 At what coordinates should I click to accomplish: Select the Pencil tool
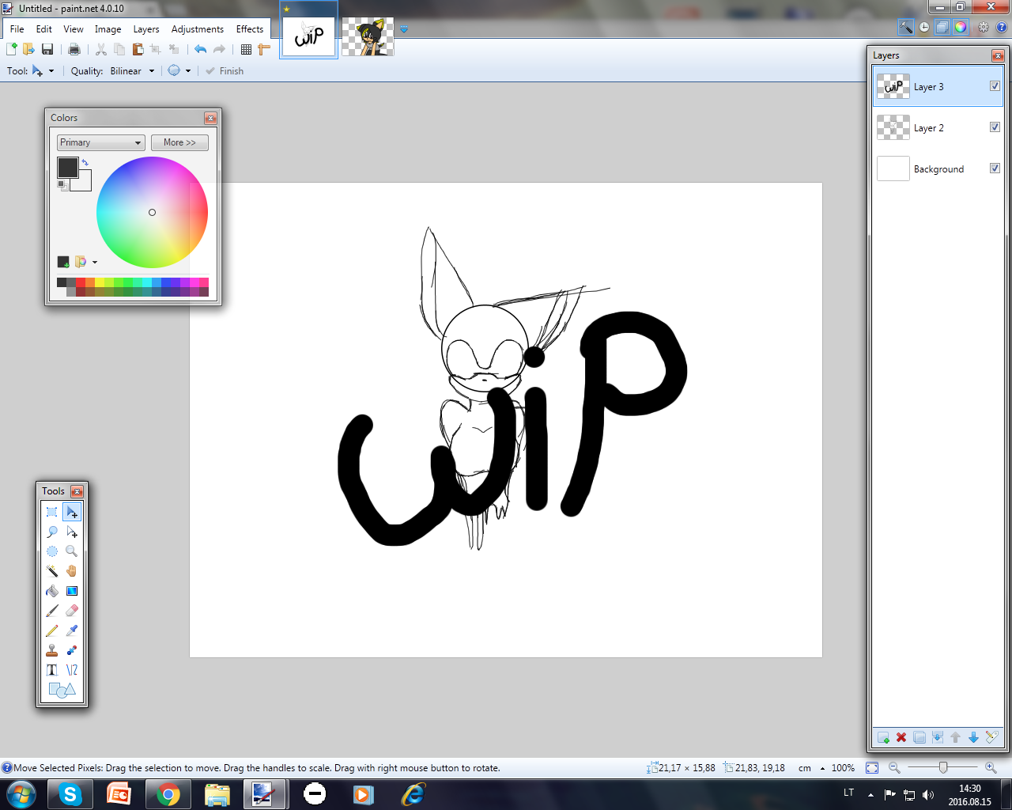52,630
